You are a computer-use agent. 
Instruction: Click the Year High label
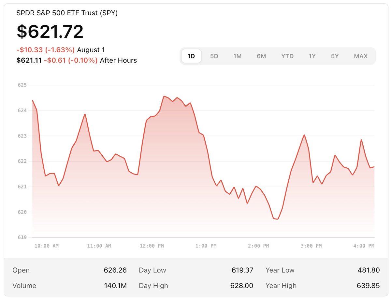[281, 286]
